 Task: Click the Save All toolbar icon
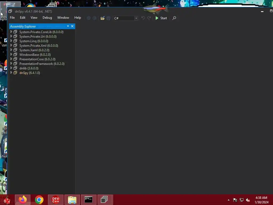point(109,18)
